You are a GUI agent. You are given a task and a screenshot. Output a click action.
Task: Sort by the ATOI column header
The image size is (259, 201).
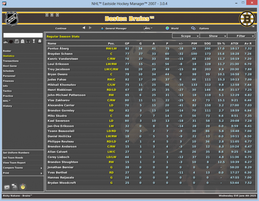click(234, 44)
